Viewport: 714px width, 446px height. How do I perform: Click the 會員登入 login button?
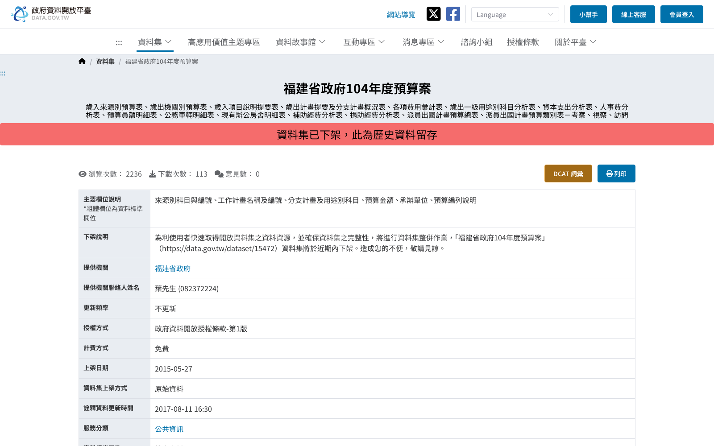[x=682, y=14]
